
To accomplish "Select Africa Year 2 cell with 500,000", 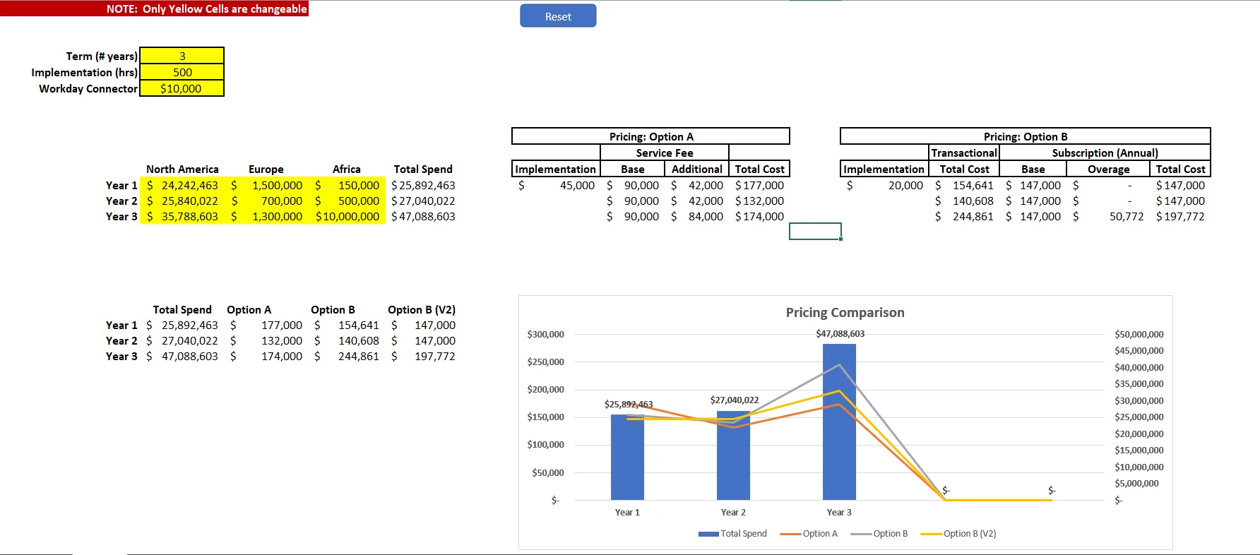I will pos(347,201).
